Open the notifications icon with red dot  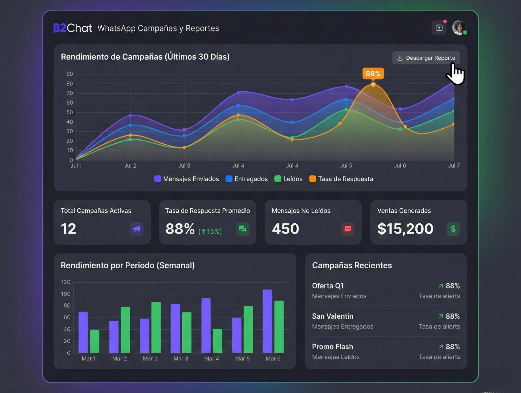[439, 28]
